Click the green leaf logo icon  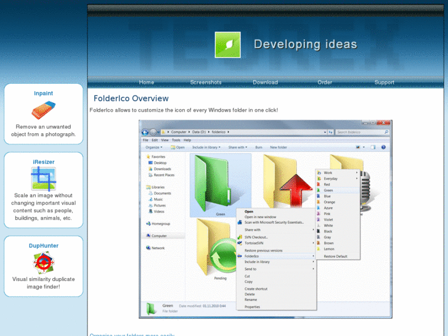click(227, 44)
